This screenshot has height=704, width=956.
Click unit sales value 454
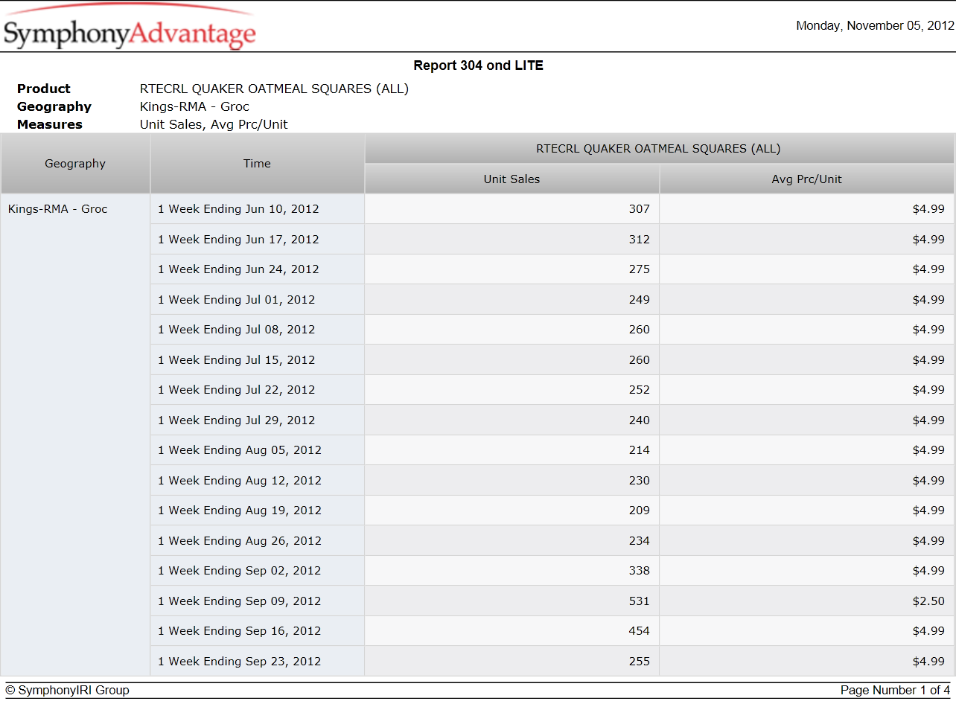tap(640, 631)
